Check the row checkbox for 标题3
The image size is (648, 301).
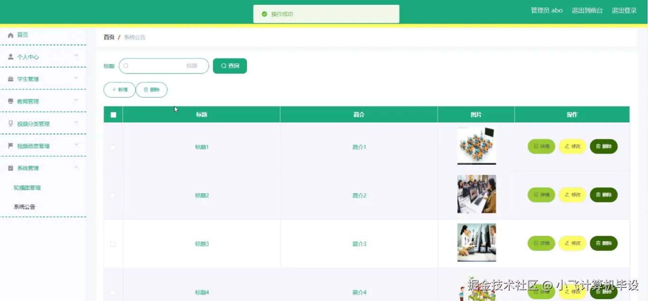(113, 244)
